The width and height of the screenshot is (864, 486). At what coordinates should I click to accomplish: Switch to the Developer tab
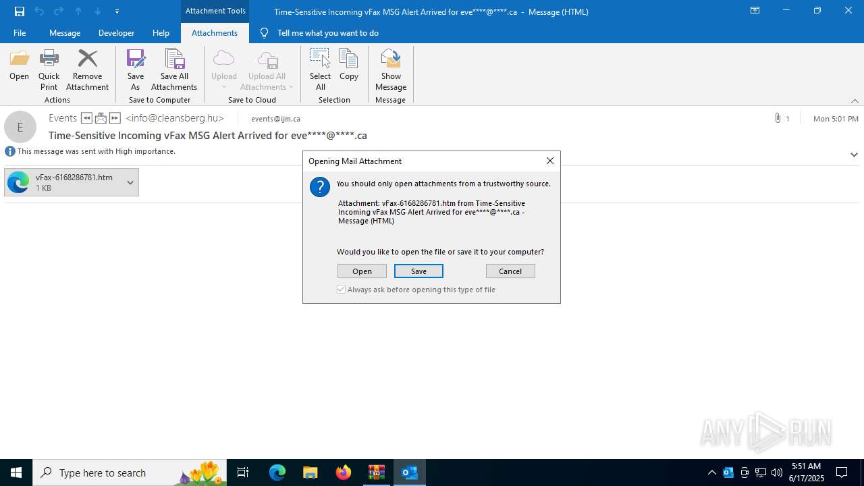pos(116,32)
